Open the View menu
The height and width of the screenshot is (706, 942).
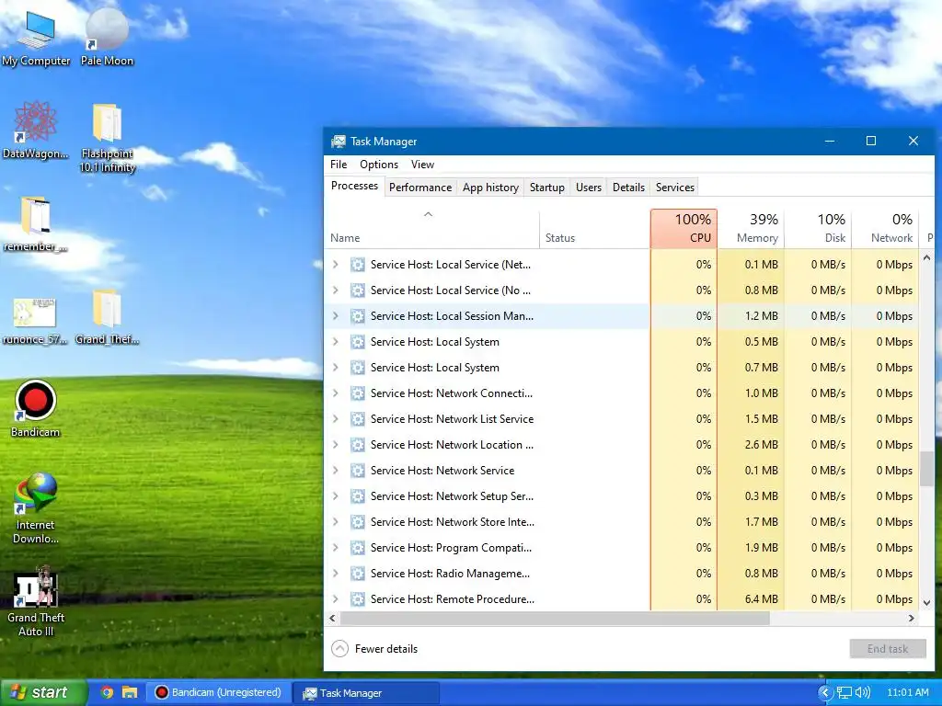(422, 165)
